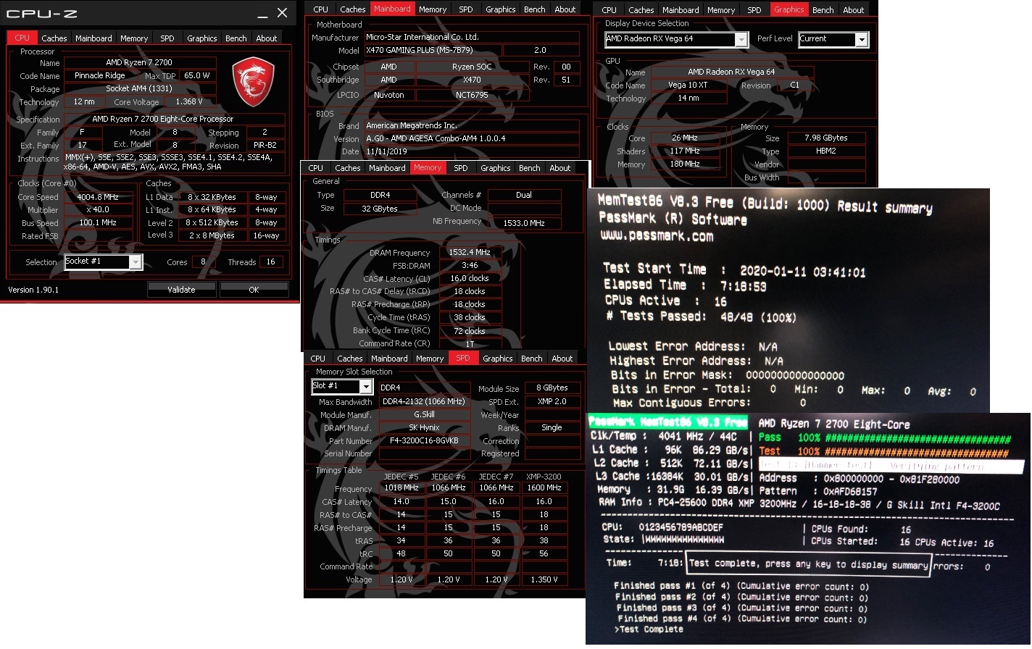Click GPU memory size '7.98 GBytes'
Image resolution: width=1032 pixels, height=649 pixels.
pos(826,138)
